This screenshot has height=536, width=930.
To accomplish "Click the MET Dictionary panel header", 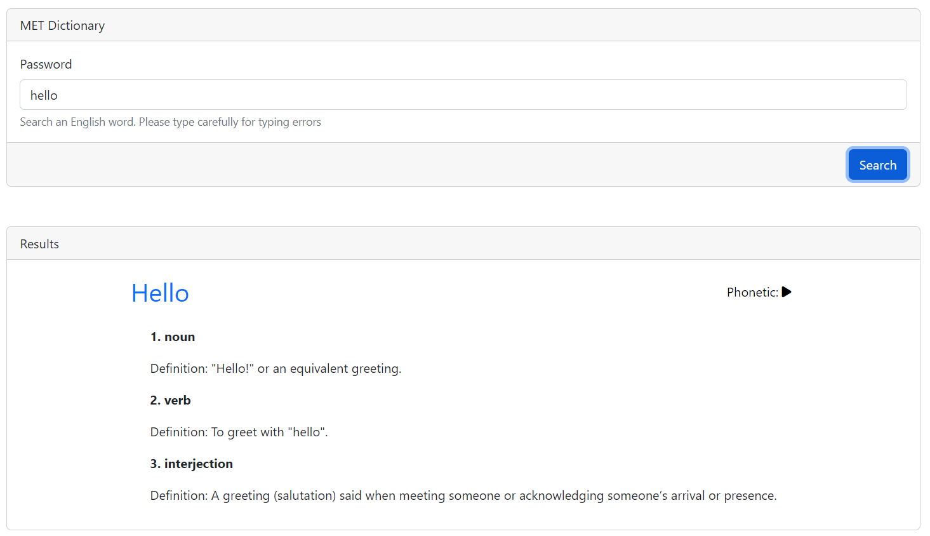I will point(62,25).
